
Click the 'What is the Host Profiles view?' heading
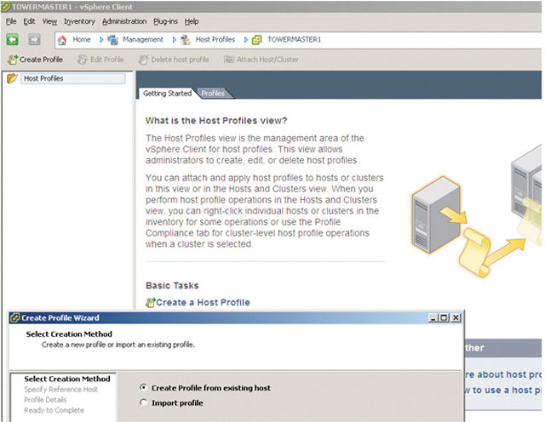click(x=216, y=121)
